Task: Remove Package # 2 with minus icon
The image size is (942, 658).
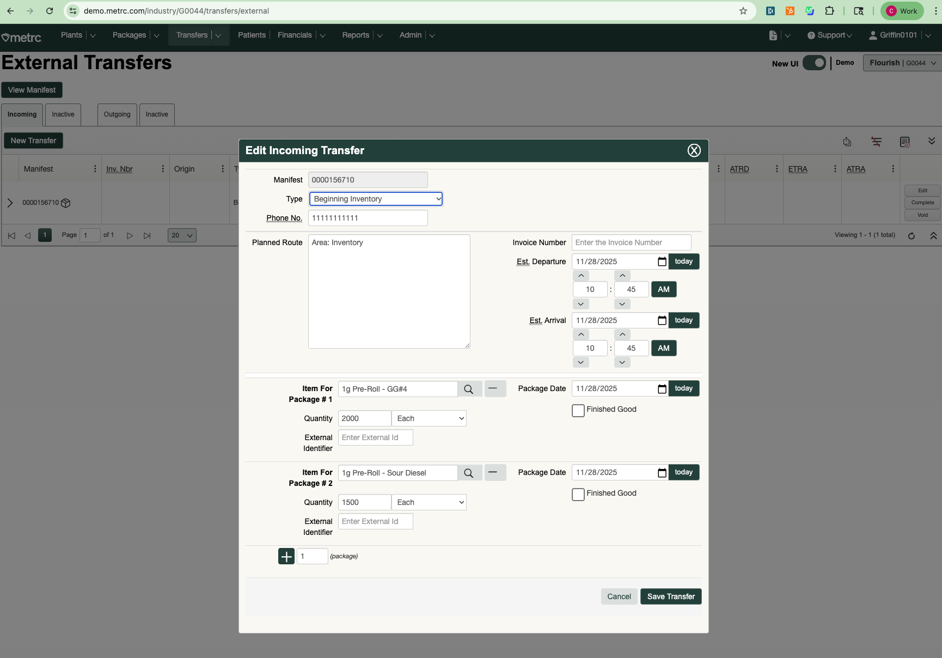Action: (494, 472)
